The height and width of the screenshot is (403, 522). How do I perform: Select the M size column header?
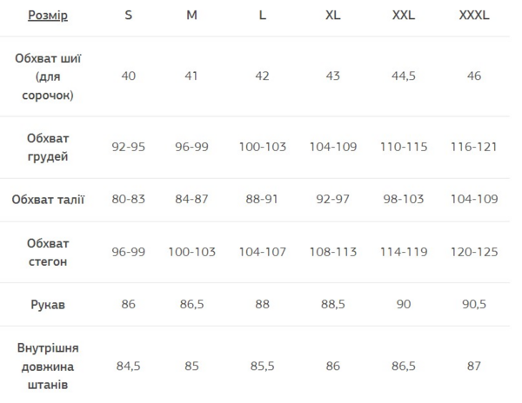[x=191, y=16]
